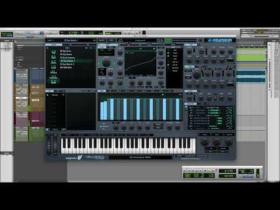Click the Avenger logo in the plugin header

click(219, 40)
